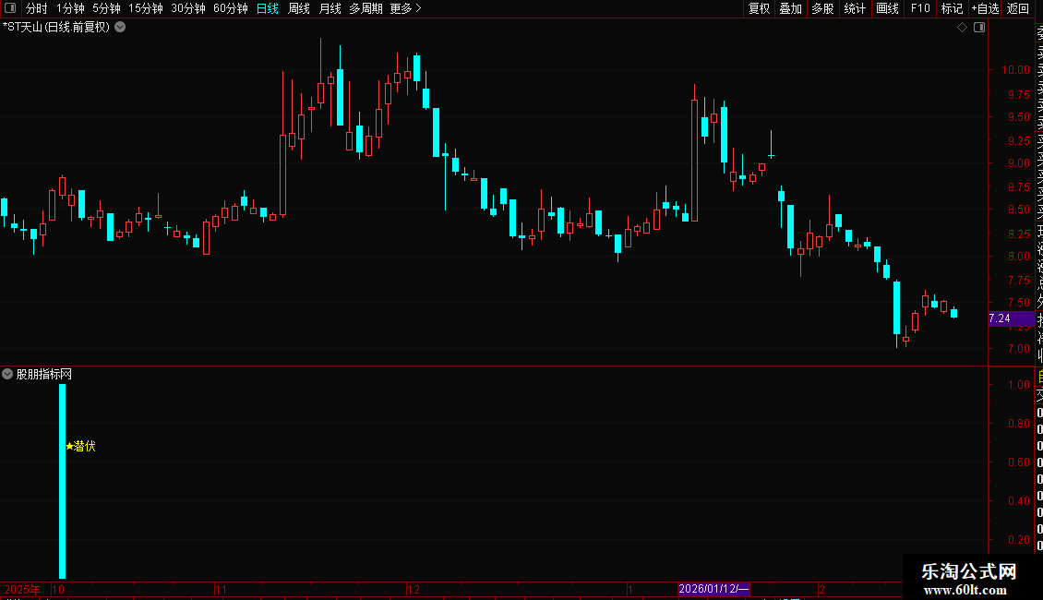Click the cyan indicator signal bar
This screenshot has width=1043, height=600.
63,481
